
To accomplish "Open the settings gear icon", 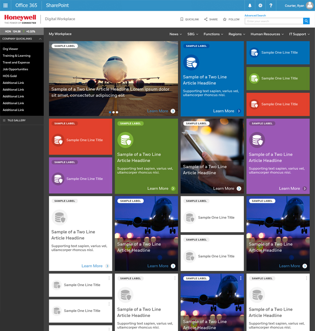I will tap(261, 6).
